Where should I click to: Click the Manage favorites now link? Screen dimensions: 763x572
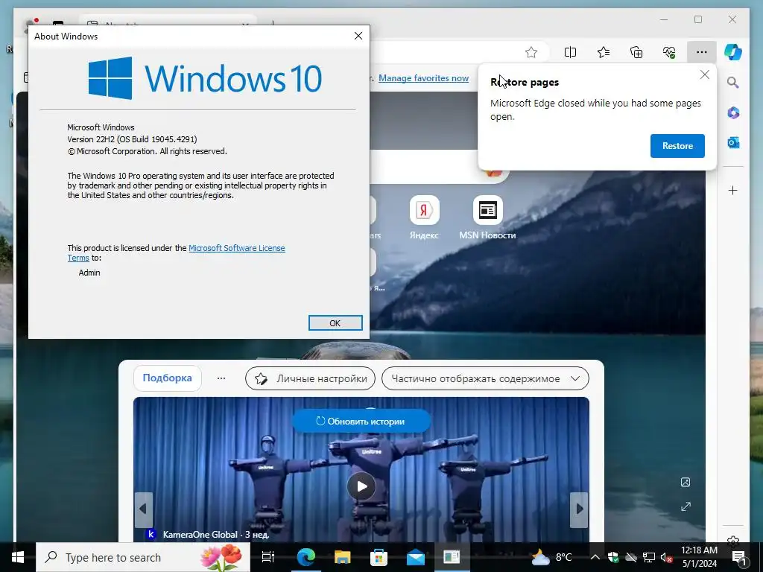423,77
